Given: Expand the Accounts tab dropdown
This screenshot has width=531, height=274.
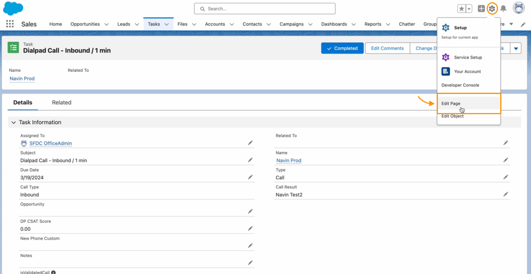Looking at the screenshot, I should pos(232,24).
